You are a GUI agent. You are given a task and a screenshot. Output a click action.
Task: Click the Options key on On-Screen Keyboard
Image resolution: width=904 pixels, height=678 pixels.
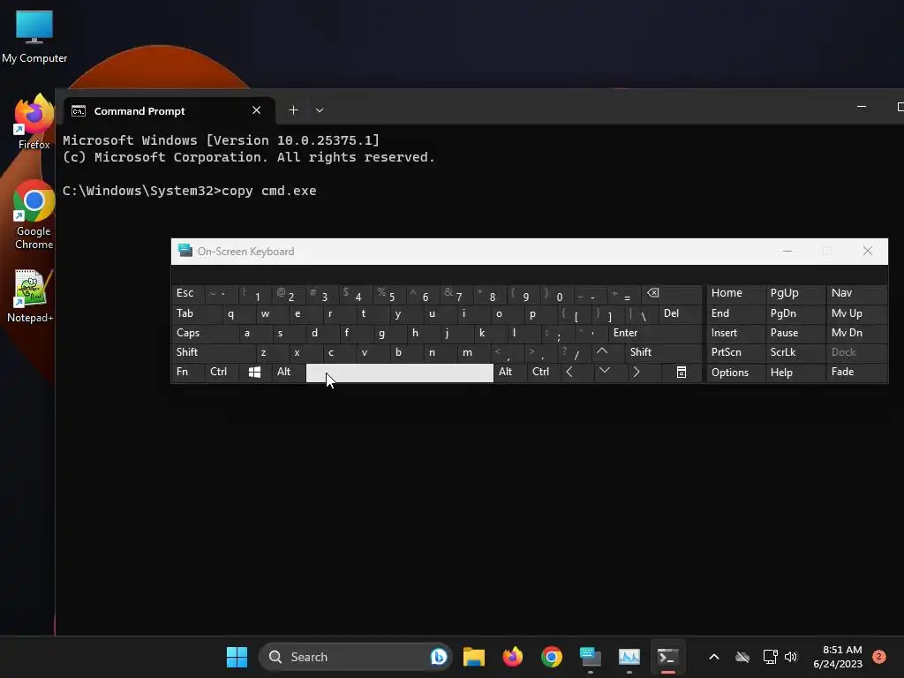tap(735, 373)
